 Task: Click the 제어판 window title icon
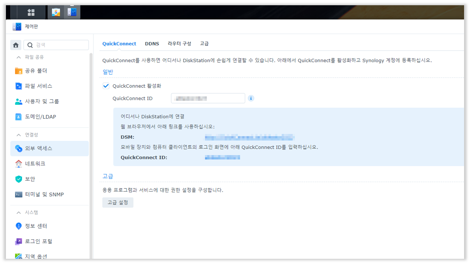(17, 26)
